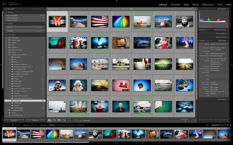
Task: Collapse the Folders panel
Action: point(5,24)
